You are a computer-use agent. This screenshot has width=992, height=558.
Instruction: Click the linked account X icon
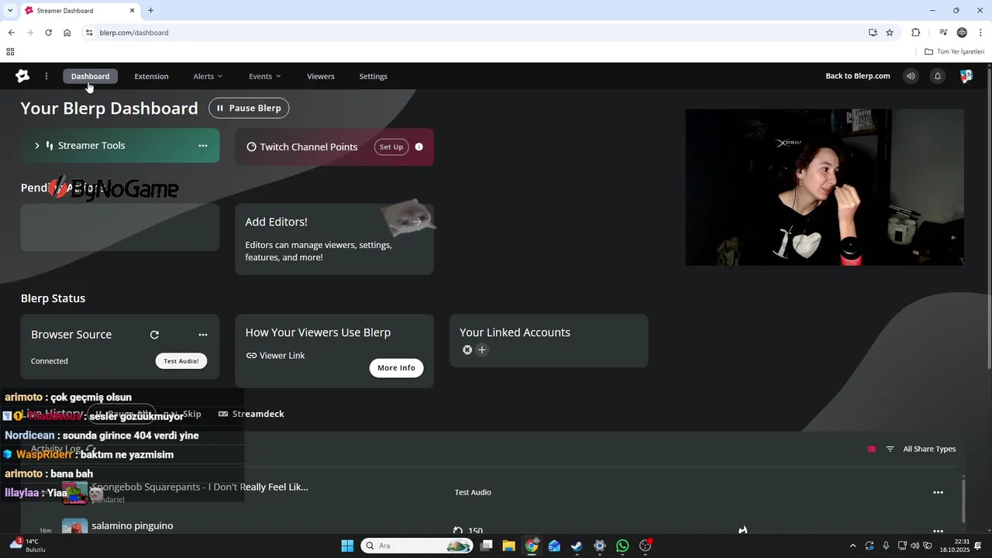[x=467, y=350]
